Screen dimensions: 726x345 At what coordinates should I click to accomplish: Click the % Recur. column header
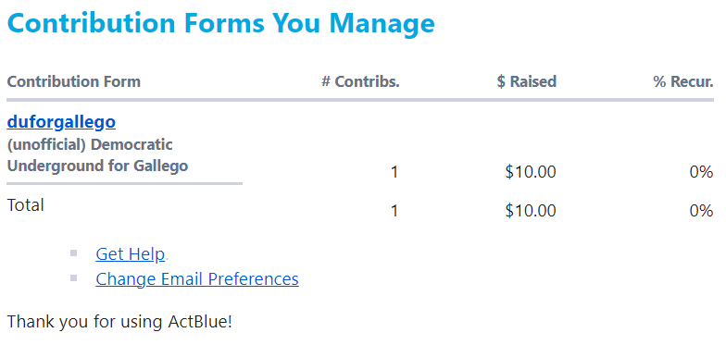click(683, 81)
